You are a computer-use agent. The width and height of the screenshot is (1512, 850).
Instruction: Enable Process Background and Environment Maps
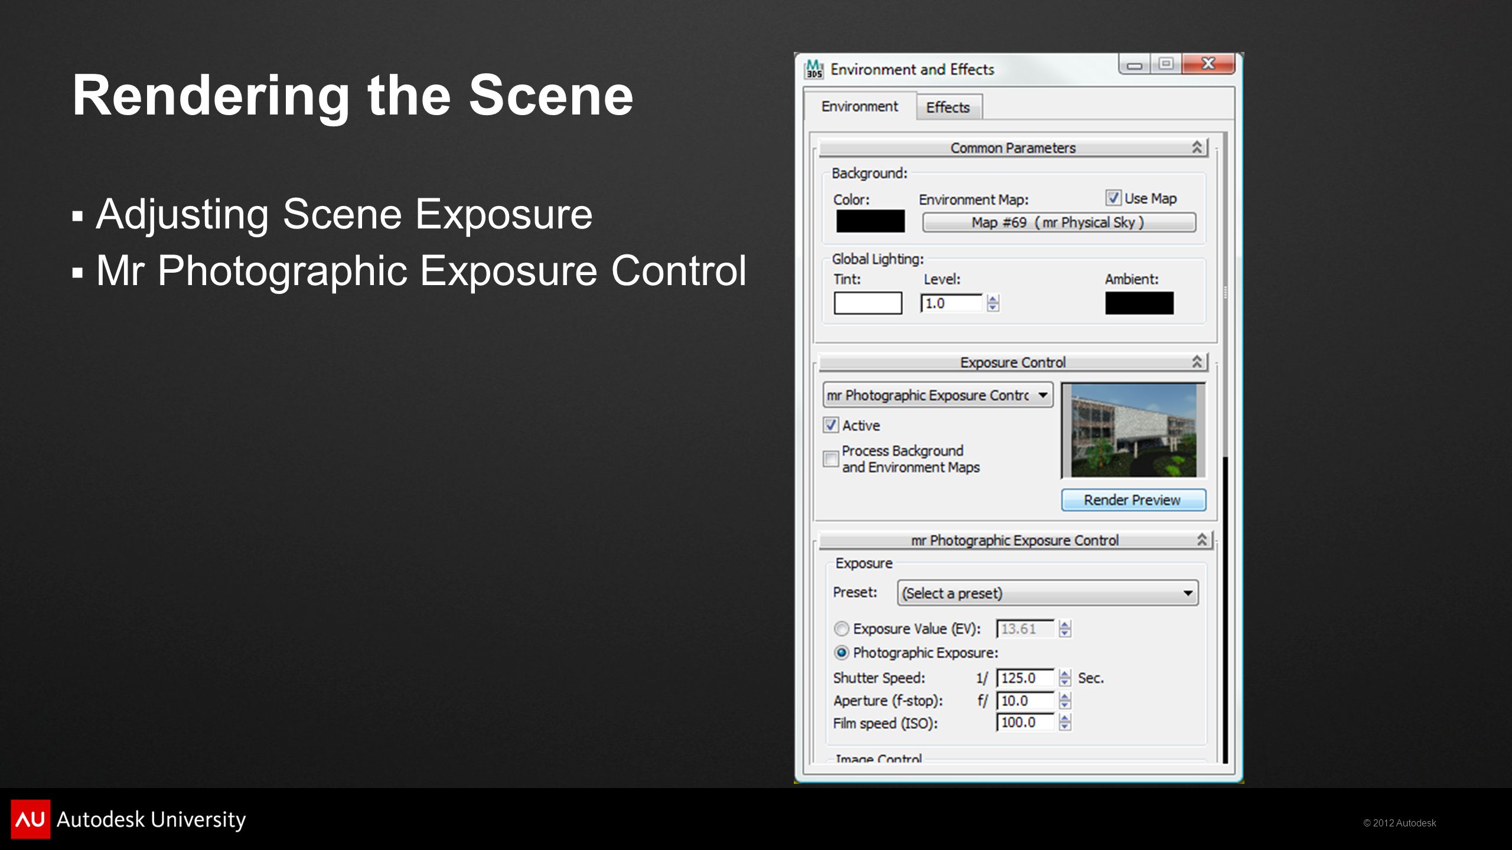point(831,459)
